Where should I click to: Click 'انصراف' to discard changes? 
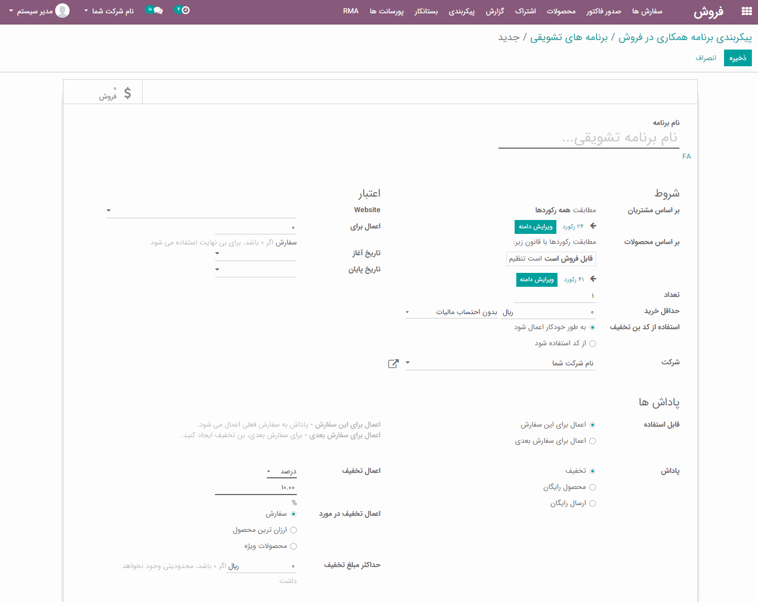(x=706, y=58)
